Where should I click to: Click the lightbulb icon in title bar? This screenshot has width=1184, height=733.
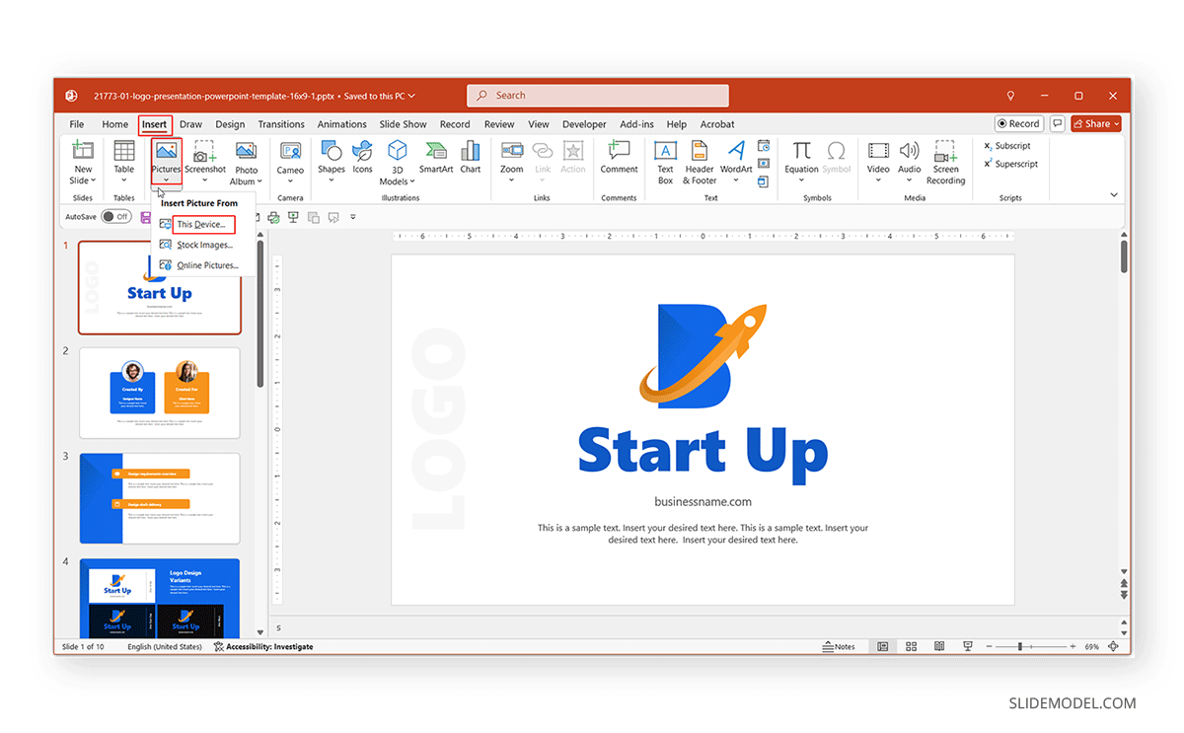click(1010, 96)
